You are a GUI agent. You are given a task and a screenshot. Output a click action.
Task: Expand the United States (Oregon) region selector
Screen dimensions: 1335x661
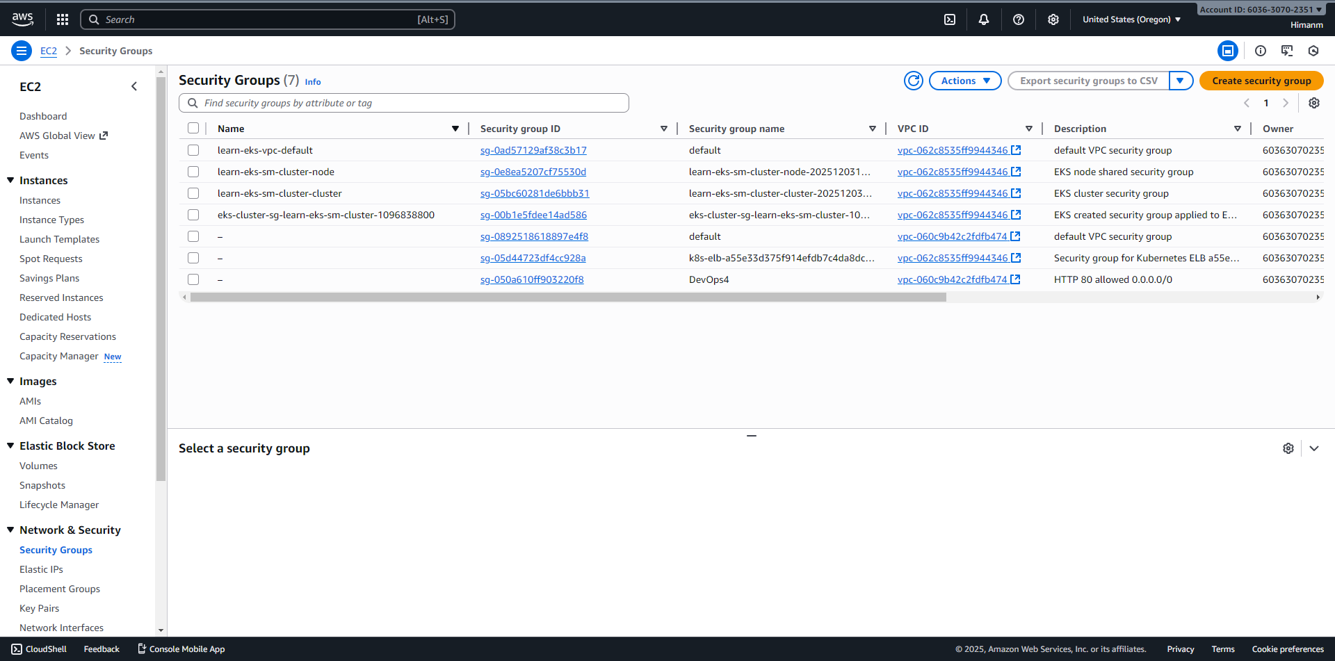(x=1131, y=19)
